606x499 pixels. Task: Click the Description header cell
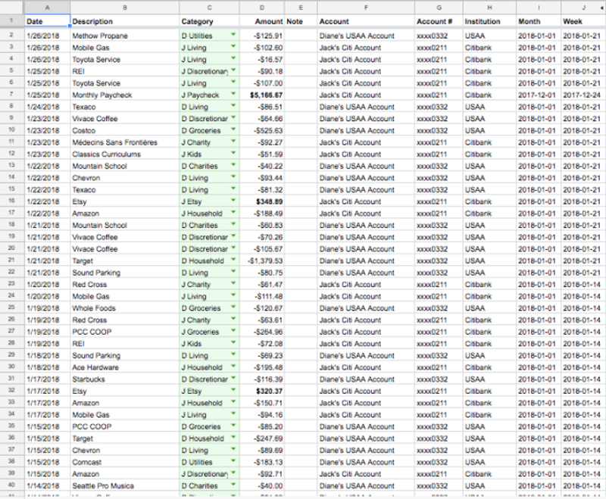coord(124,22)
